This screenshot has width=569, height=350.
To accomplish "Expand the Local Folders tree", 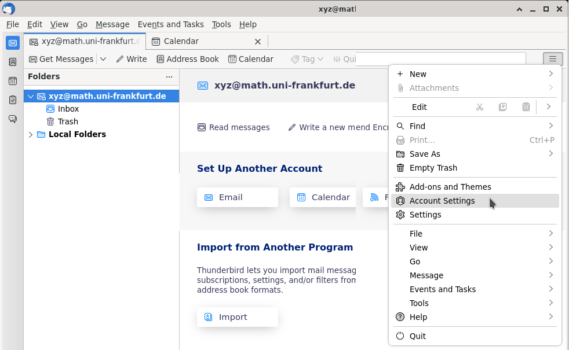I will click(x=31, y=134).
